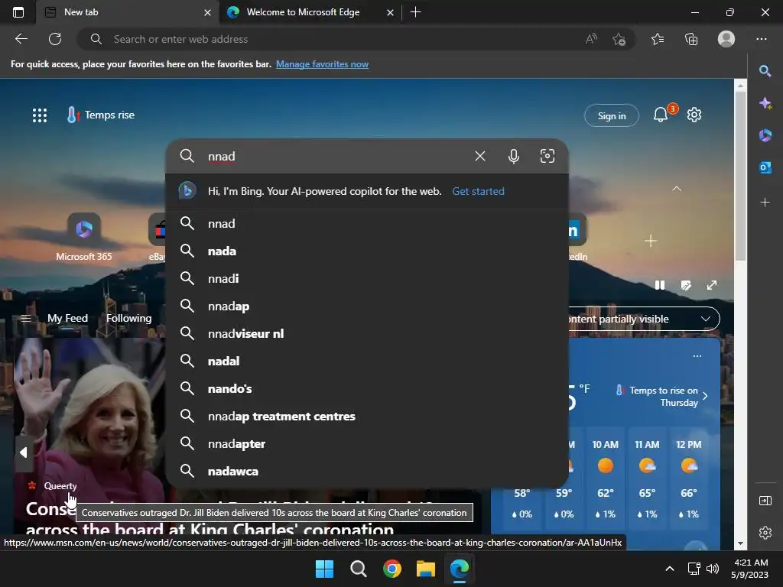Open sidebar settings gear at bottom
This screenshot has width=783, height=587.
coord(765,533)
